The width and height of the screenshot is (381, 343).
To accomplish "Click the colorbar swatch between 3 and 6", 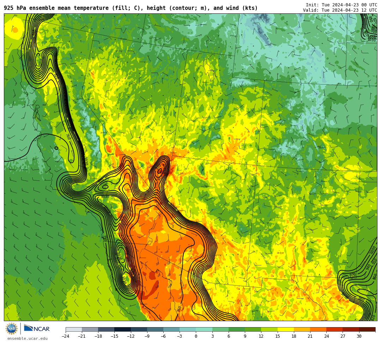I will coord(220,329).
